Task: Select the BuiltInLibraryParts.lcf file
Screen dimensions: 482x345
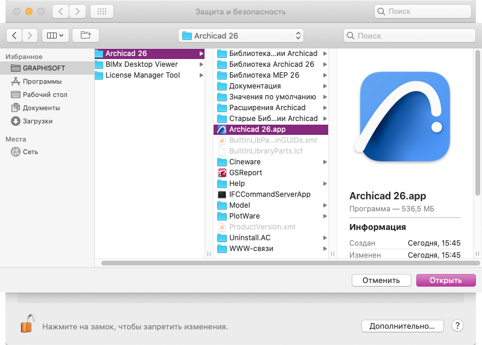Action: coord(271,151)
